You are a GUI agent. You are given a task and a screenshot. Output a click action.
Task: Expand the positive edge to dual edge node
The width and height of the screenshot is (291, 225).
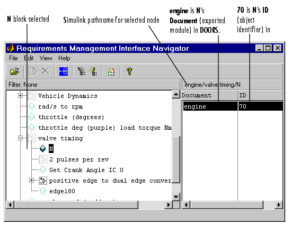point(32,180)
